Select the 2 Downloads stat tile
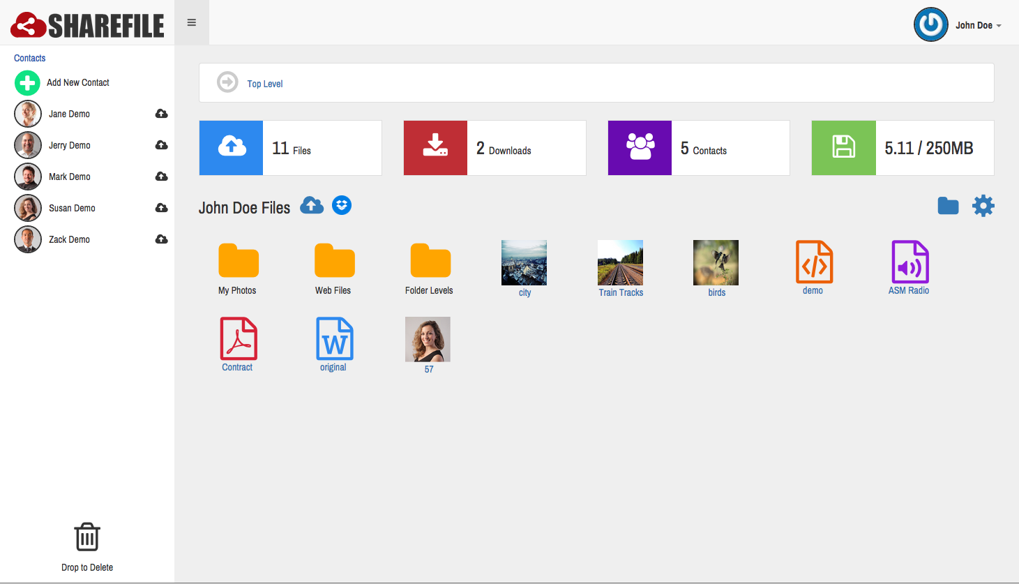The width and height of the screenshot is (1019, 584). [495, 148]
